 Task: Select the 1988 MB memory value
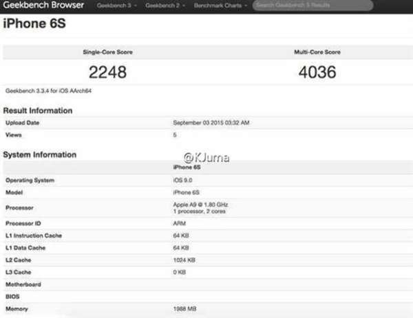(x=184, y=309)
